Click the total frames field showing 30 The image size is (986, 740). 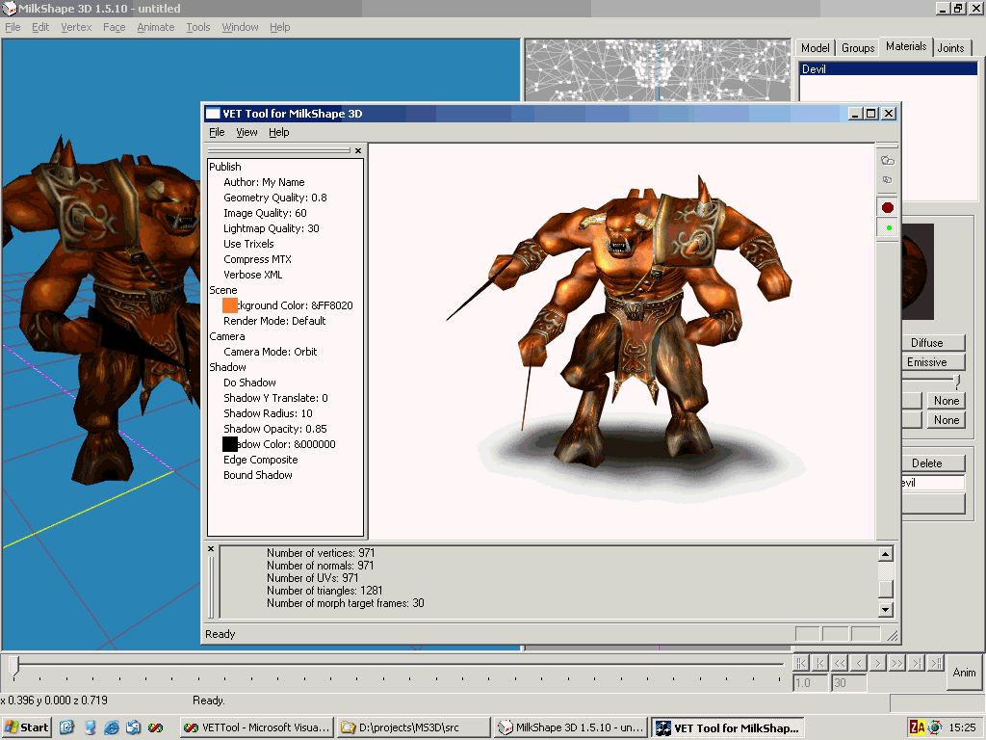click(x=849, y=683)
